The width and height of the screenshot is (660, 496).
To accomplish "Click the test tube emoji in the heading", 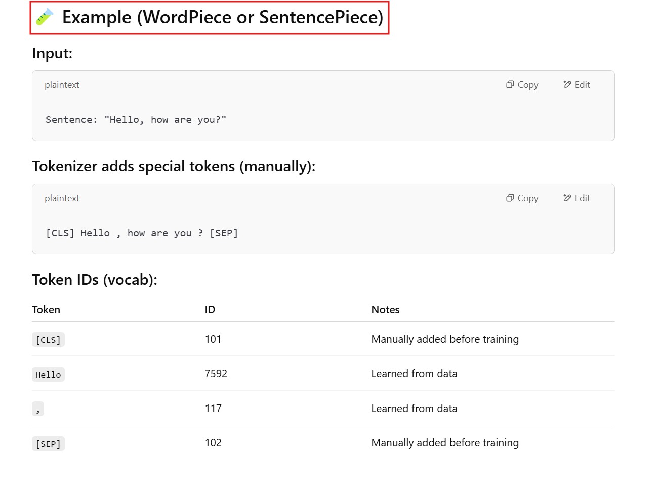I will [45, 17].
